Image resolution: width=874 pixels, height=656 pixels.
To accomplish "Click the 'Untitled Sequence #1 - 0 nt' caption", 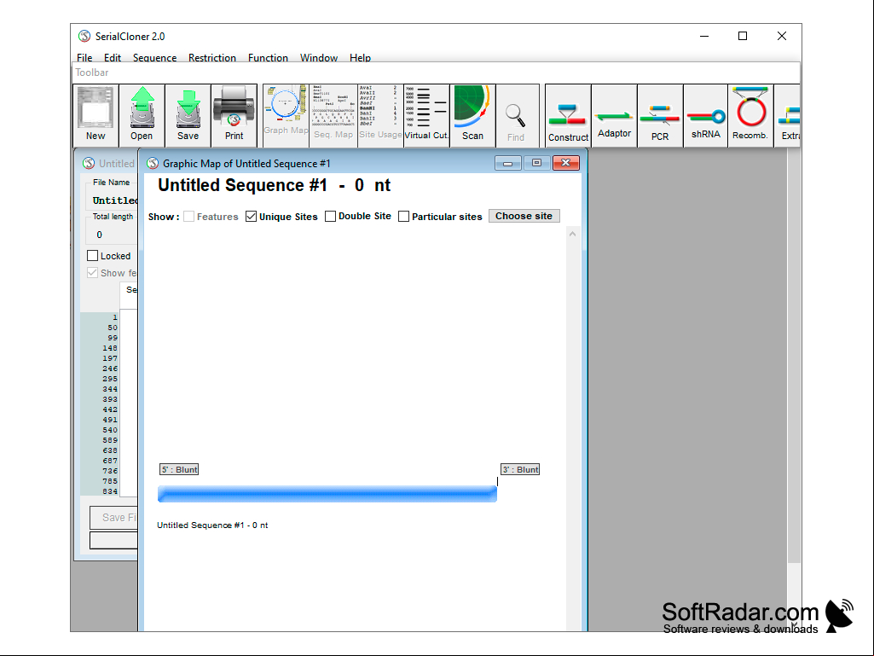I will (x=212, y=525).
